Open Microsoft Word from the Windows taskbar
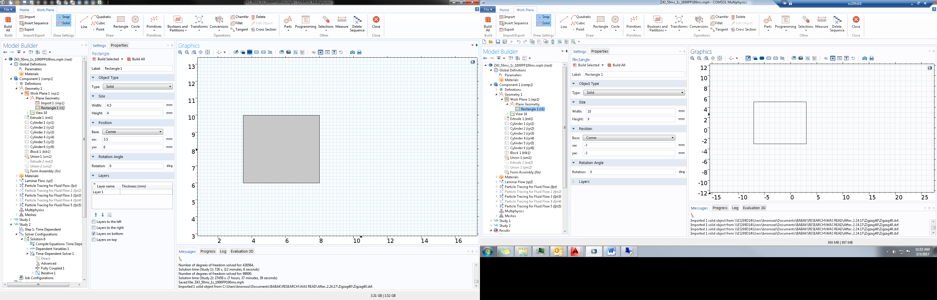This screenshot has height=300, width=937. (611, 251)
